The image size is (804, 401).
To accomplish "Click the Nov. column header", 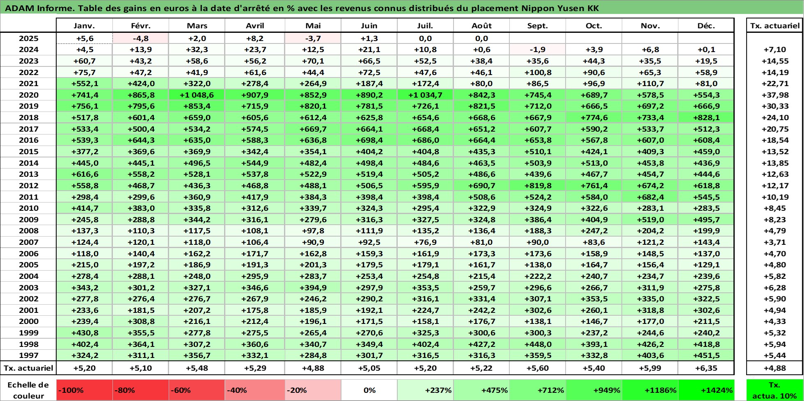I will [650, 25].
